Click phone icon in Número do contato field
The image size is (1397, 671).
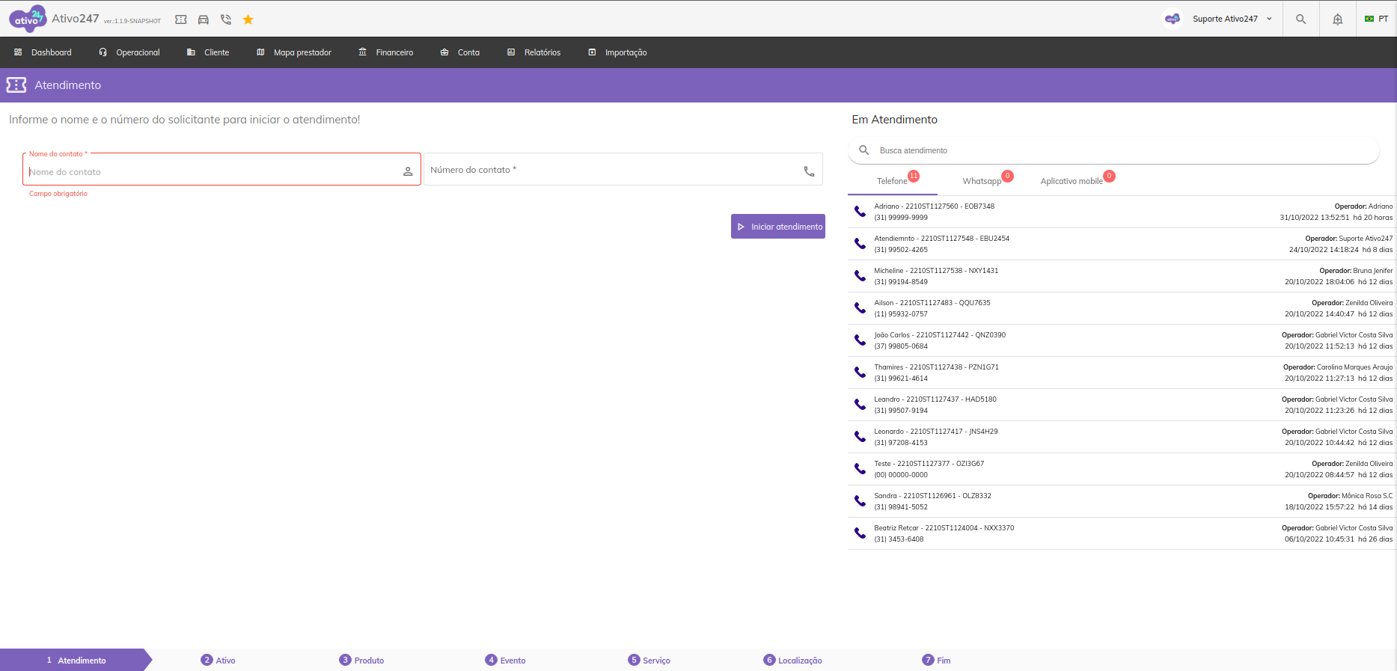(x=809, y=171)
